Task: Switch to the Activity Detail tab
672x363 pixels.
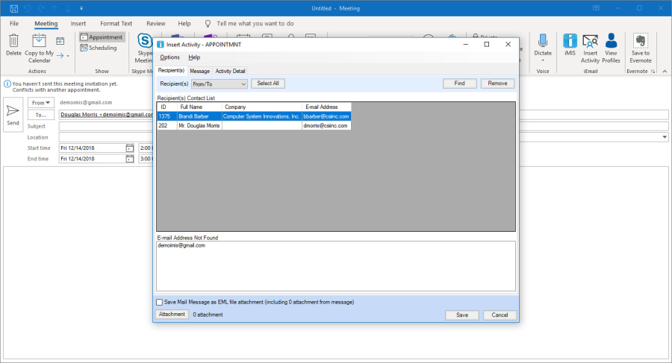Action: [230, 71]
